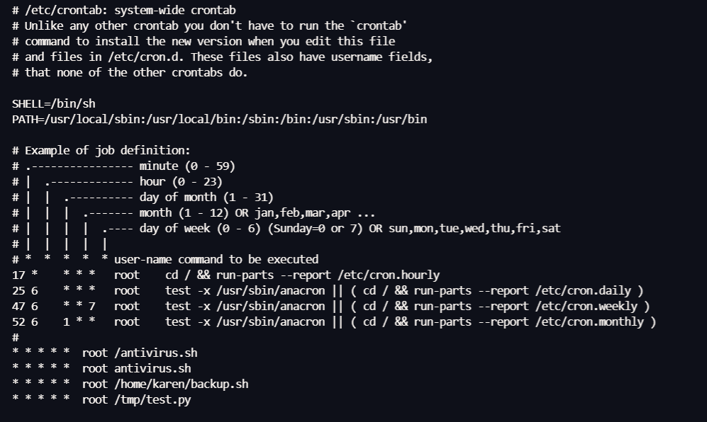Image resolution: width=707 pixels, height=422 pixels.
Task: Click the /tmp/test.py entry
Action: [x=152, y=399]
